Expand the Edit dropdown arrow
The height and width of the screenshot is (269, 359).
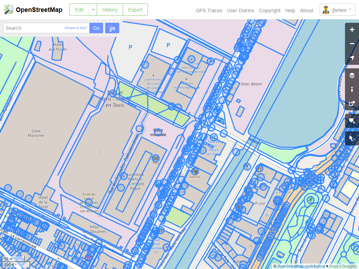(93, 10)
